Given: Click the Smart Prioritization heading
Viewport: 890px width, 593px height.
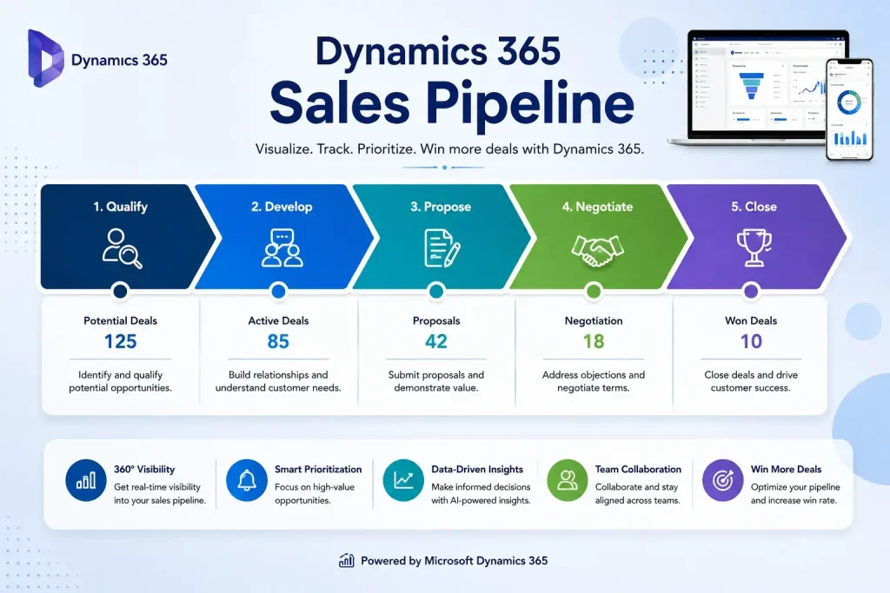Looking at the screenshot, I should pyautogui.click(x=318, y=470).
